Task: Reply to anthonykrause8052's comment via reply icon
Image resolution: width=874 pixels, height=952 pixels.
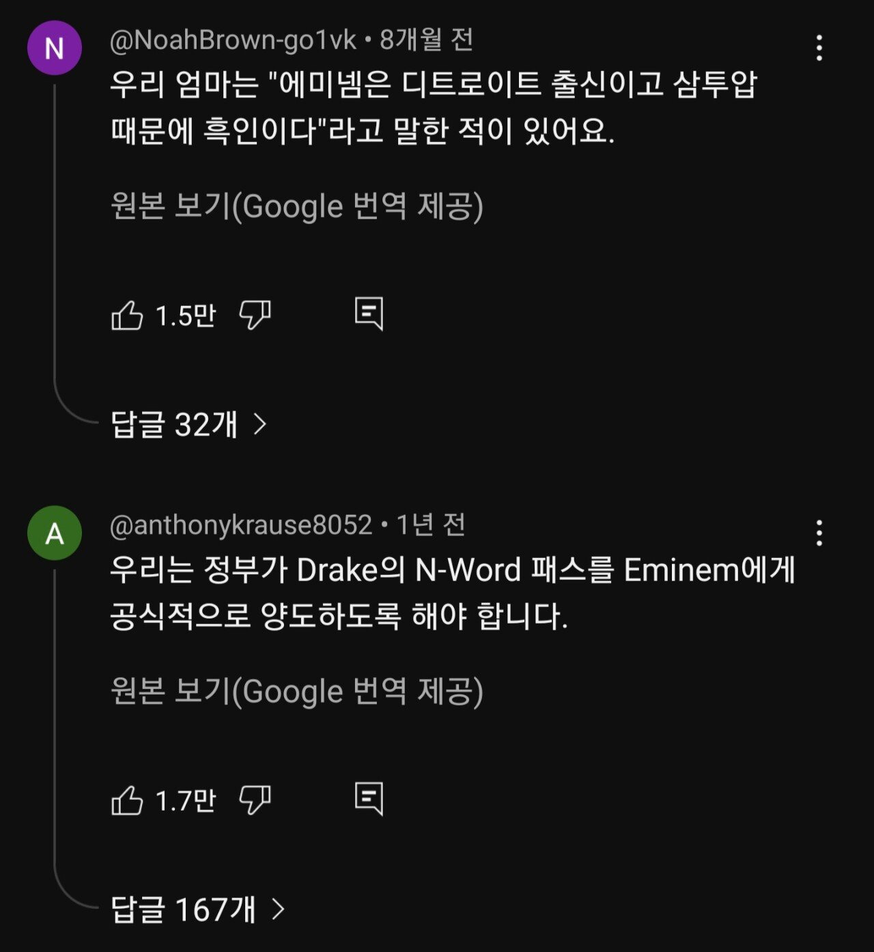Action: 369,799
